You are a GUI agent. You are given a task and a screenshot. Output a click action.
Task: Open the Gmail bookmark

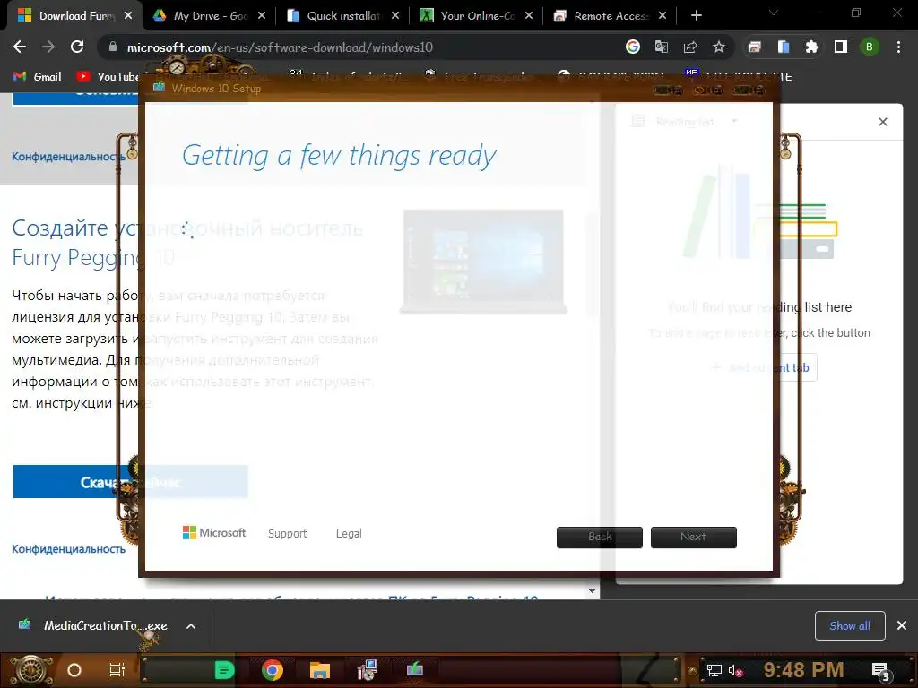pos(38,77)
